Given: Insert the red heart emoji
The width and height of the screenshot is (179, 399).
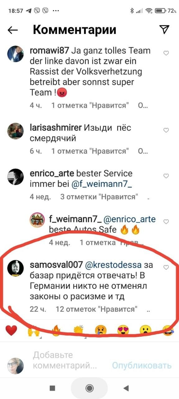Looking at the screenshot, I should (x=11, y=330).
